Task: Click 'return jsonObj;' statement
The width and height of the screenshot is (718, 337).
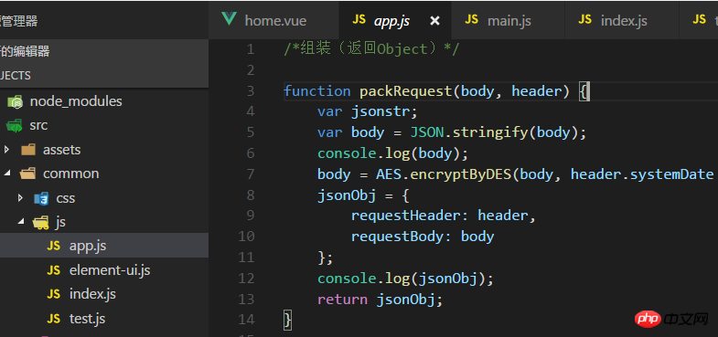Action: (380, 300)
